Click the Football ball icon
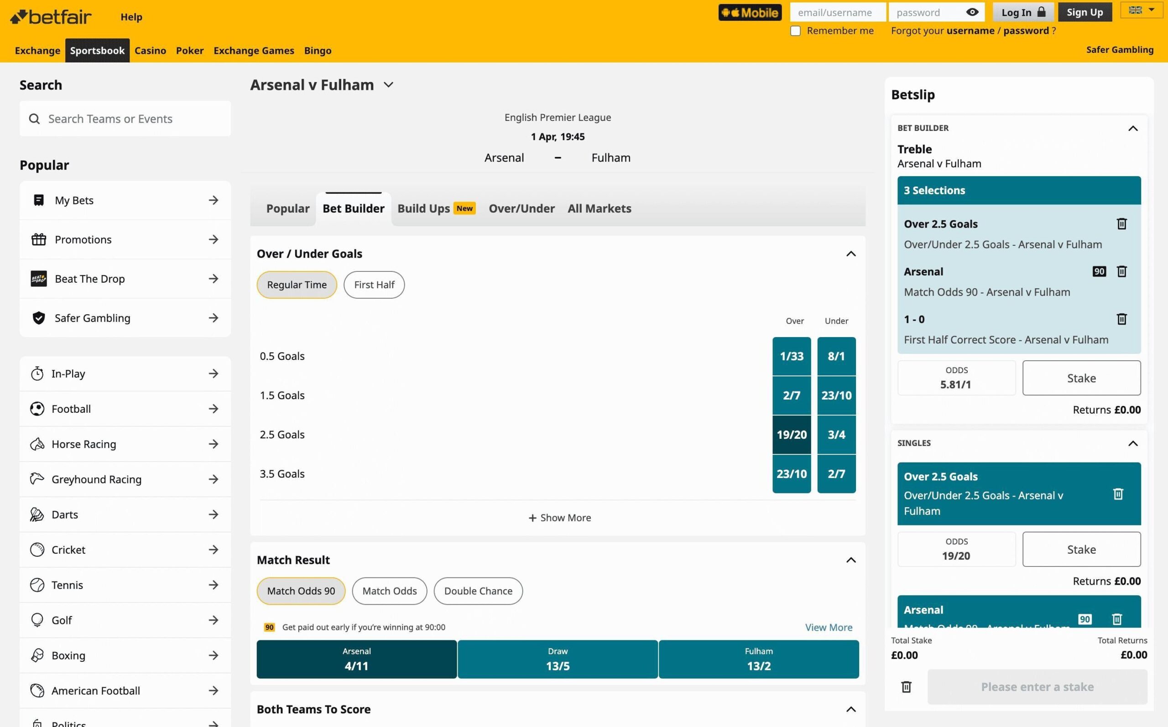 pos(37,409)
